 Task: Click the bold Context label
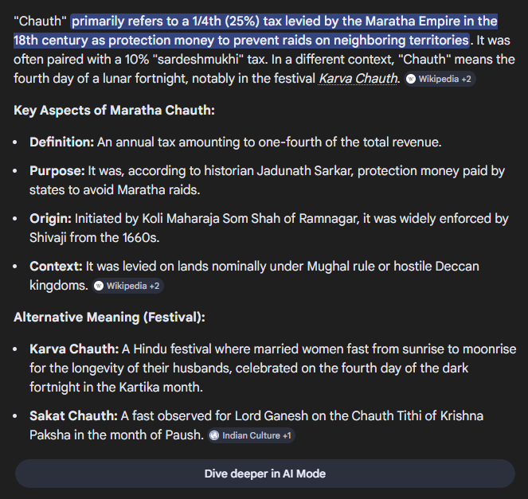pyautogui.click(x=55, y=266)
